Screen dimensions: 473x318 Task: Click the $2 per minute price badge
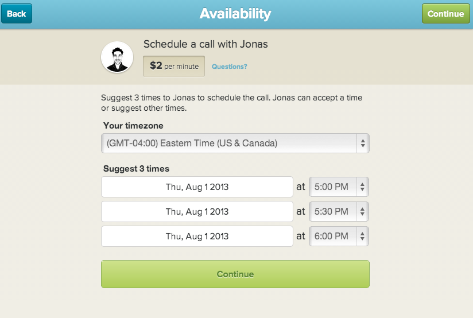tap(174, 66)
